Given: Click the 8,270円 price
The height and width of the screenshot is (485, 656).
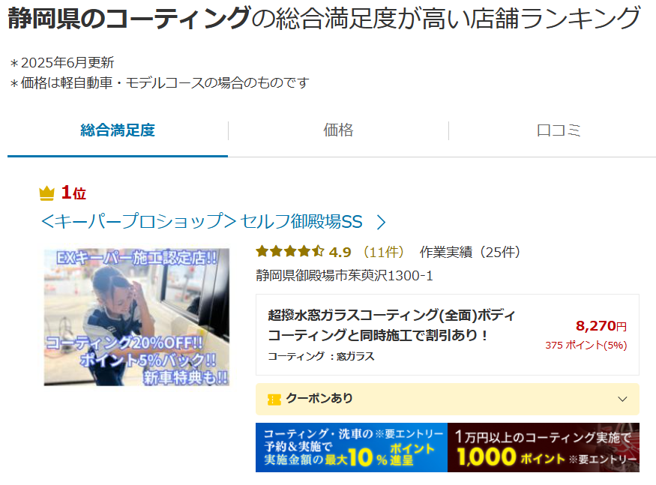Looking at the screenshot, I should 601,325.
